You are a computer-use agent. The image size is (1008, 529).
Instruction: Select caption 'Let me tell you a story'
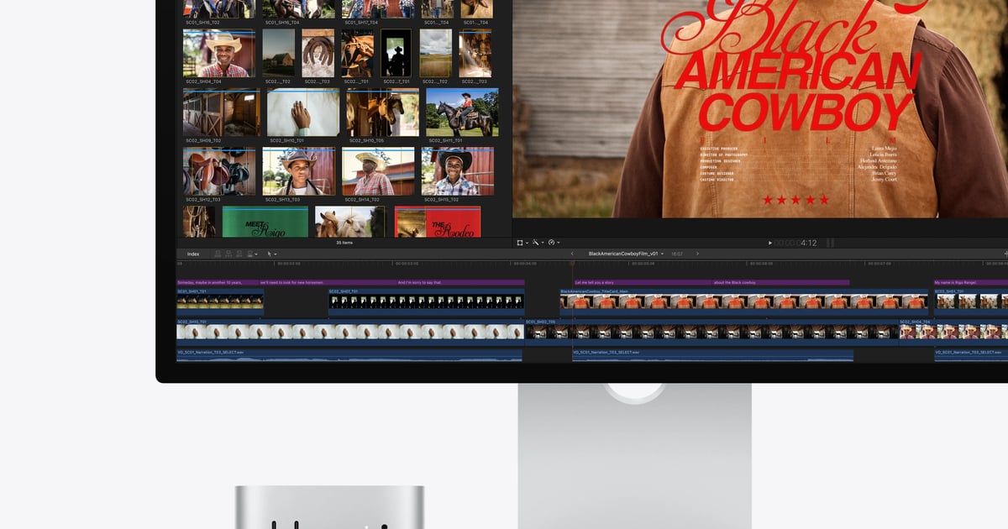(x=643, y=283)
